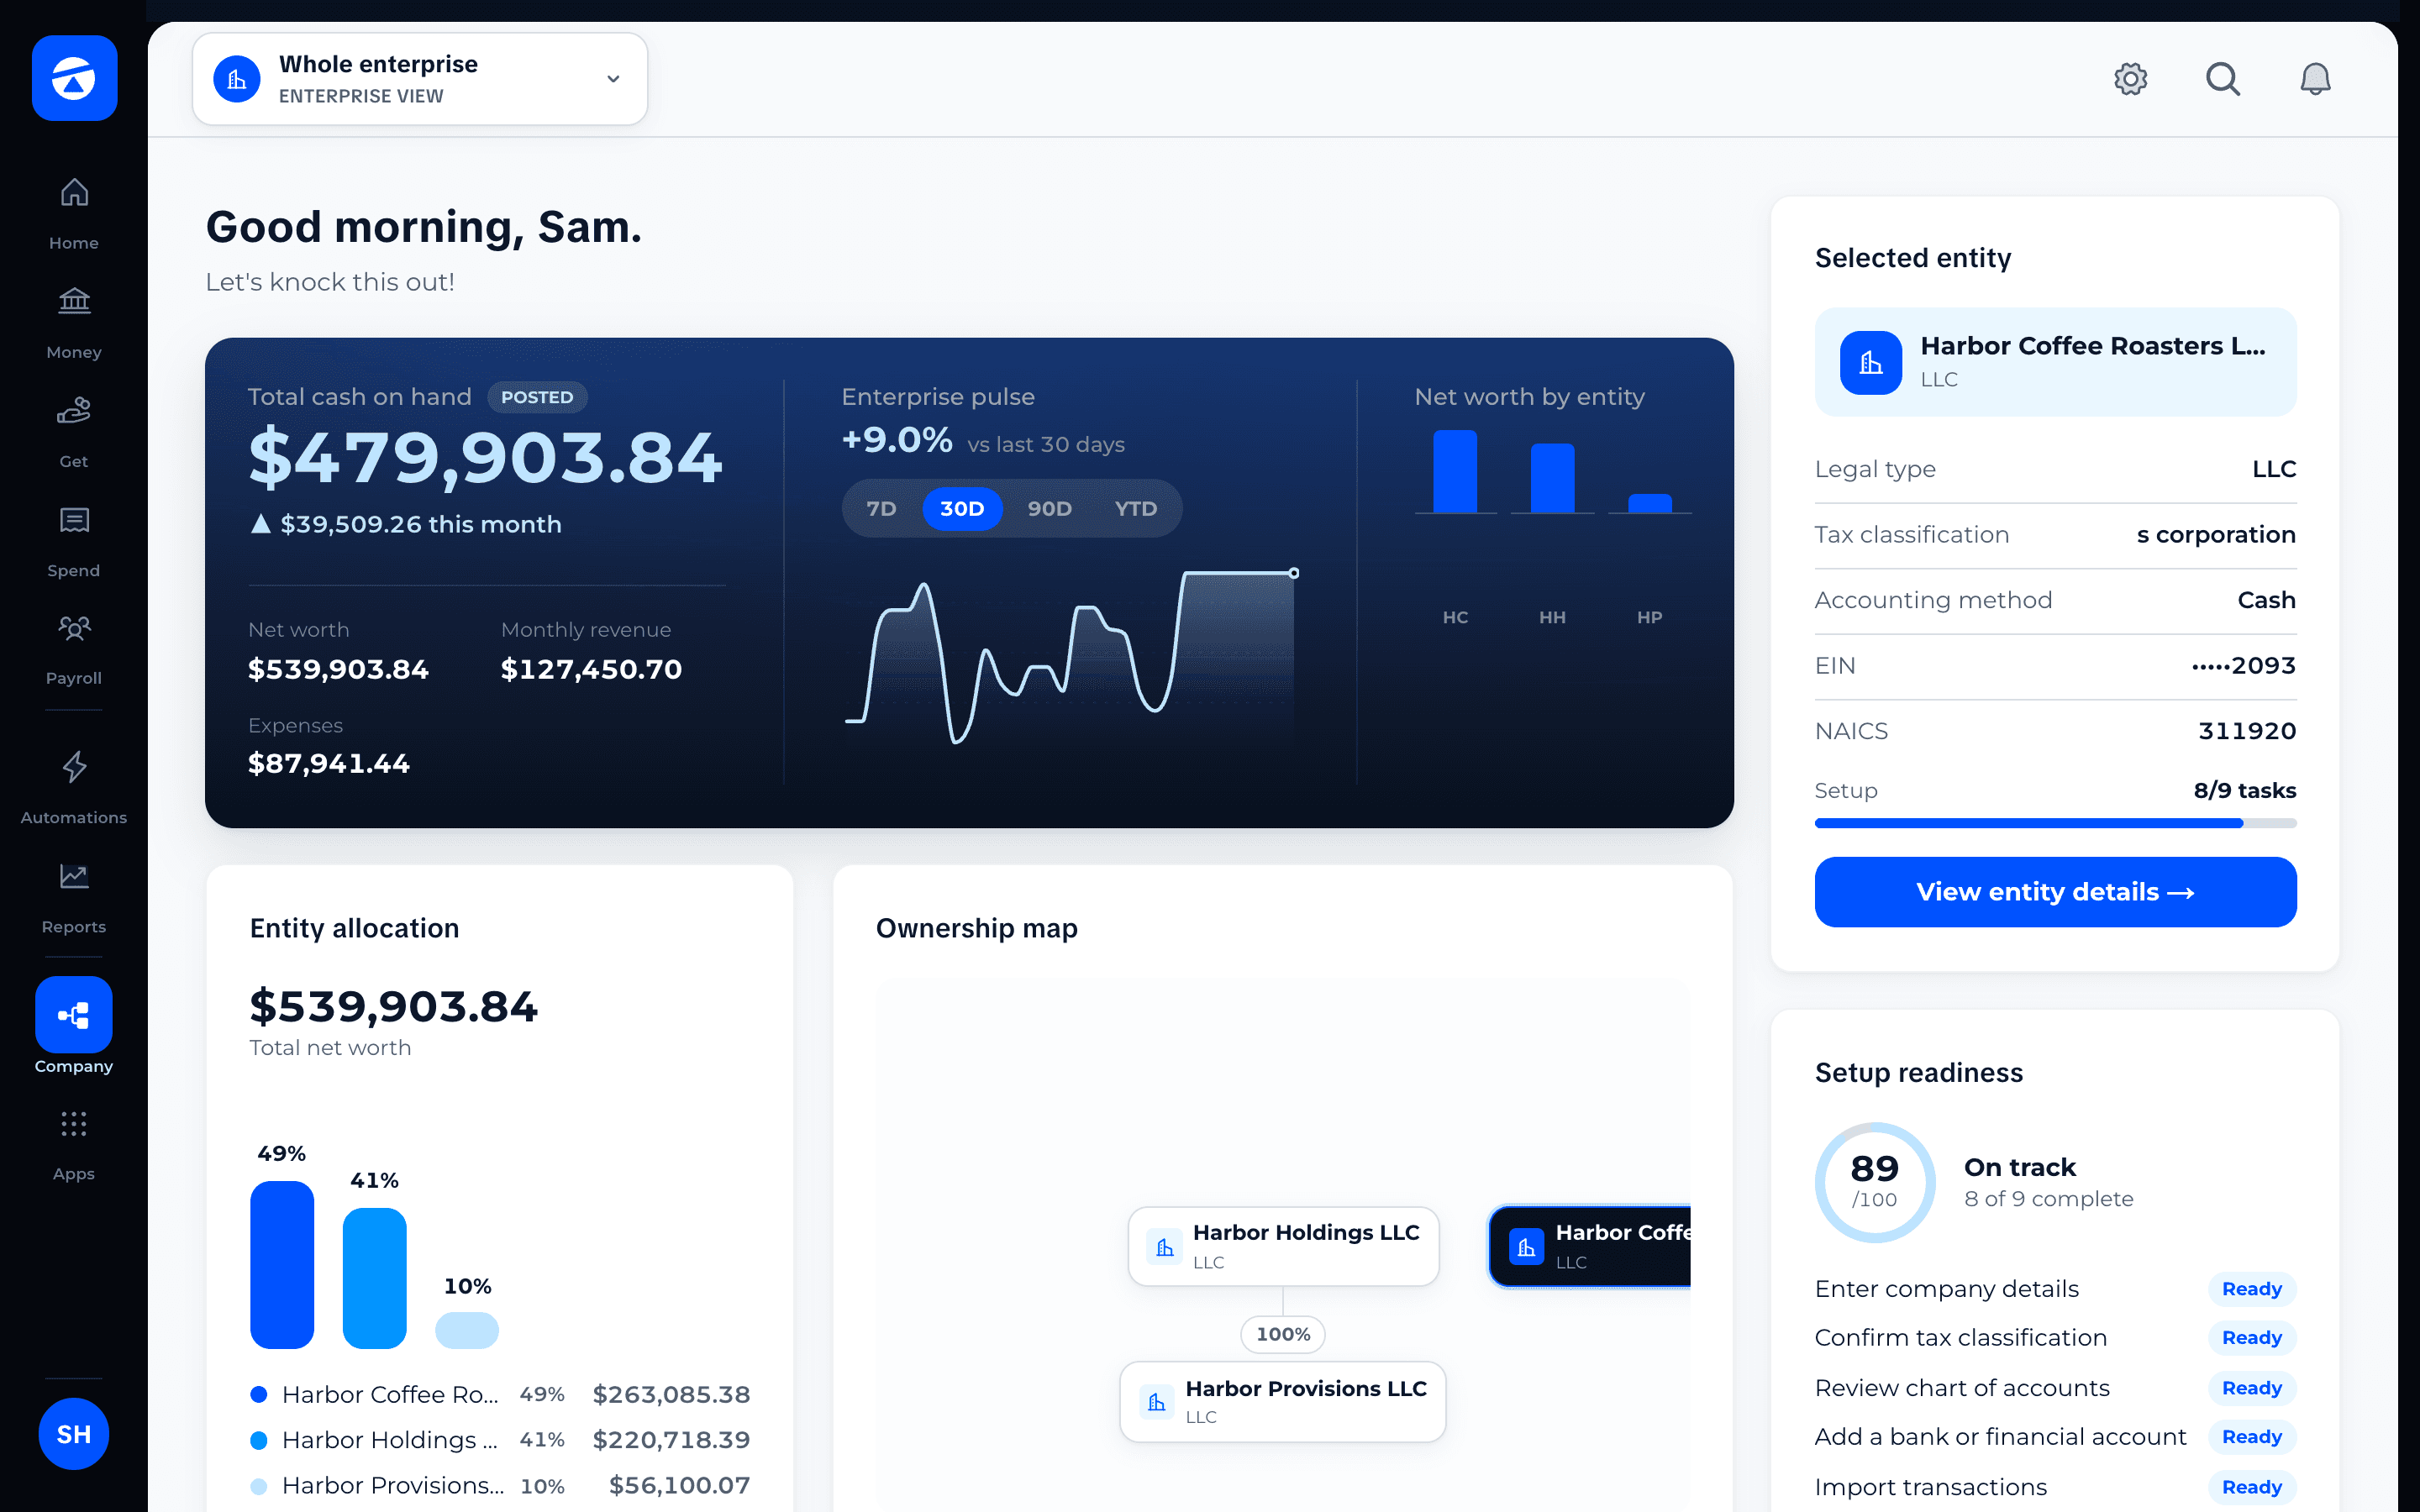2420x1512 pixels.
Task: Click the $539,903.84 net worth value in the cash card
Action: click(338, 669)
